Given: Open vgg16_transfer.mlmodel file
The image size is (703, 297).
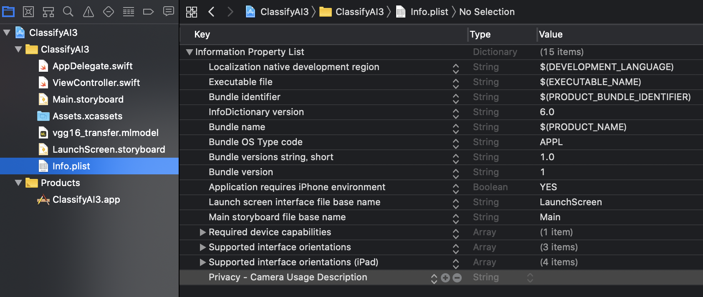Looking at the screenshot, I should point(105,133).
